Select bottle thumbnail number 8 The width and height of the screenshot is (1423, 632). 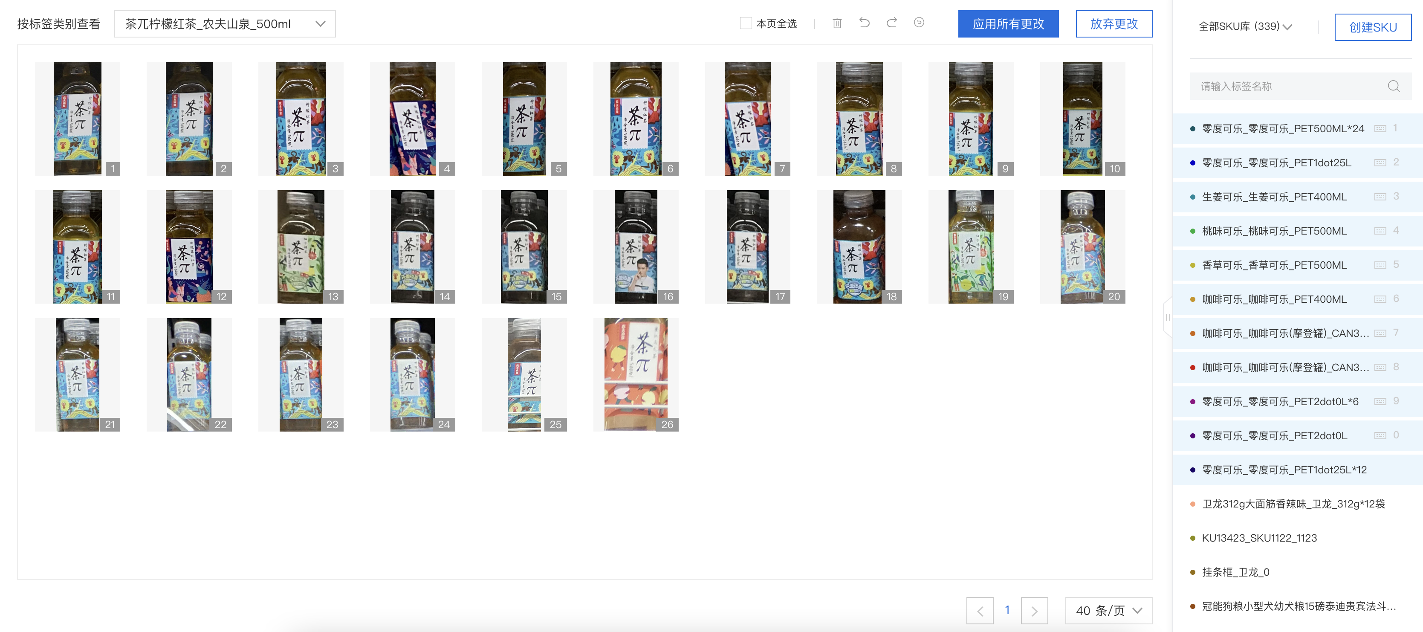[859, 119]
